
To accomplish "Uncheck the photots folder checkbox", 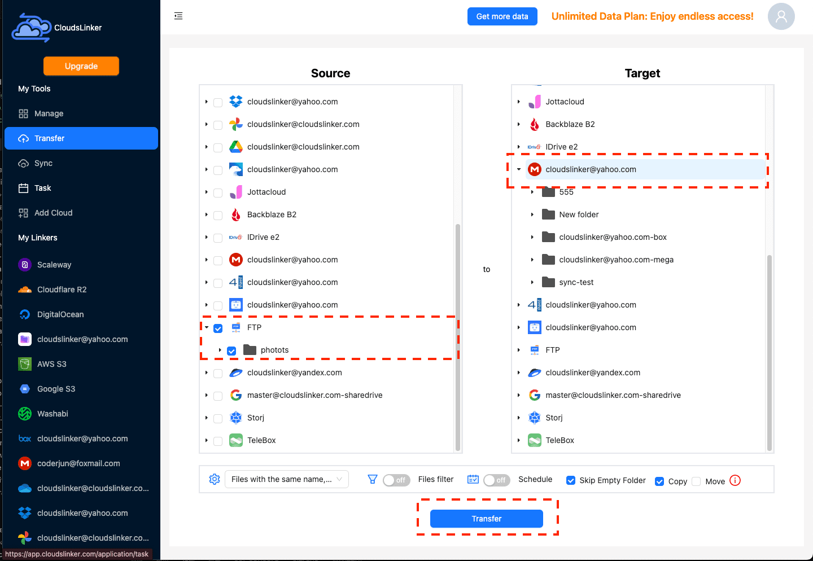I will (231, 350).
